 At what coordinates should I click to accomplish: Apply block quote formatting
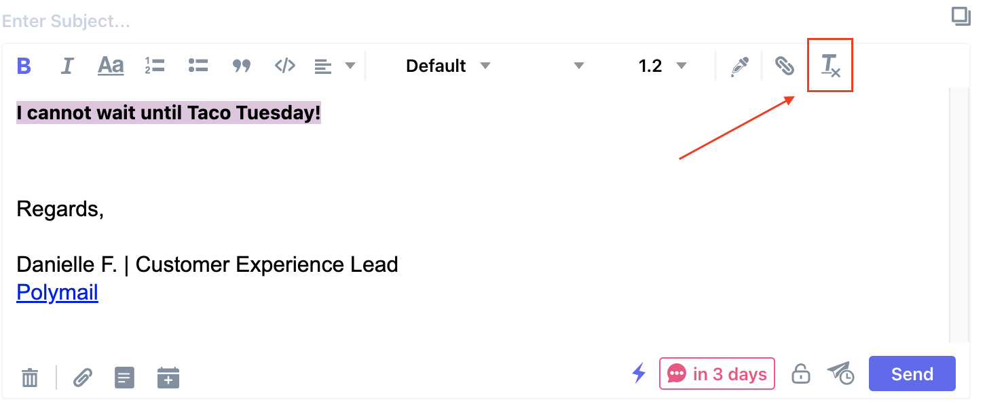[x=242, y=66]
